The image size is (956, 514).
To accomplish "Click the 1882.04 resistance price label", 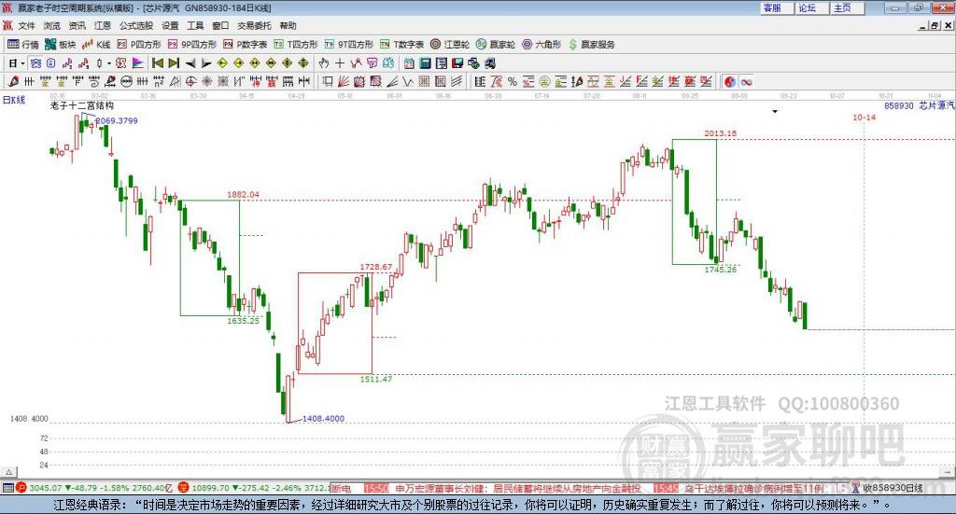I will [244, 195].
